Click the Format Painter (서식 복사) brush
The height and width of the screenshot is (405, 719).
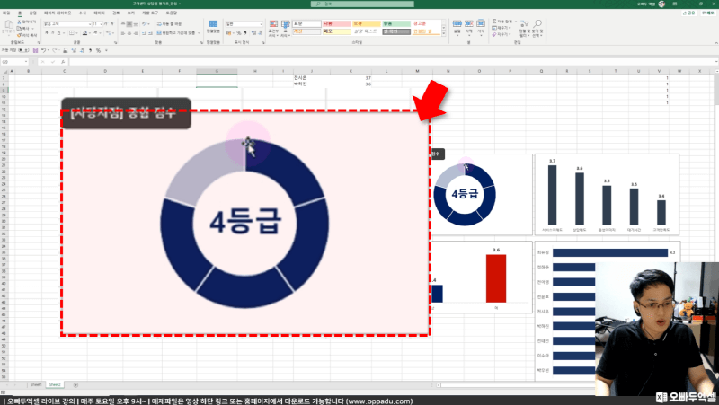coord(19,35)
